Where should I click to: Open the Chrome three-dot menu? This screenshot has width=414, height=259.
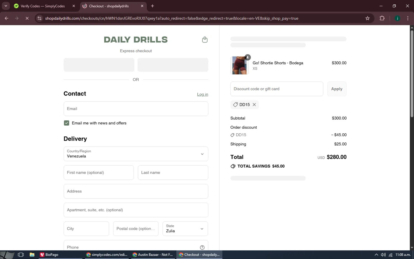408,18
